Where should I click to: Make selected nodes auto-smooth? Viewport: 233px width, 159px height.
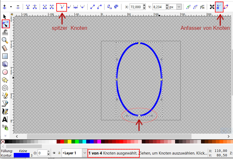(x=82, y=7)
